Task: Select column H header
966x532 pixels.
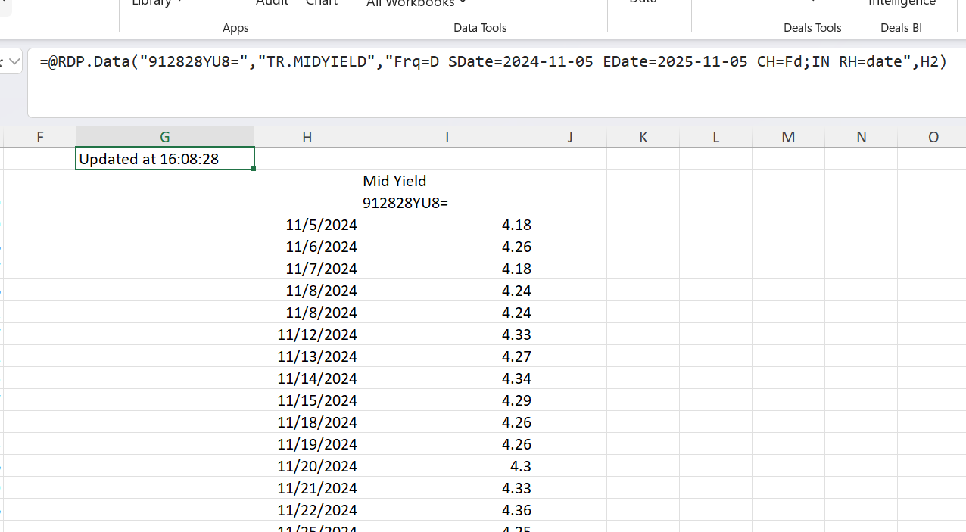Action: pyautogui.click(x=307, y=137)
